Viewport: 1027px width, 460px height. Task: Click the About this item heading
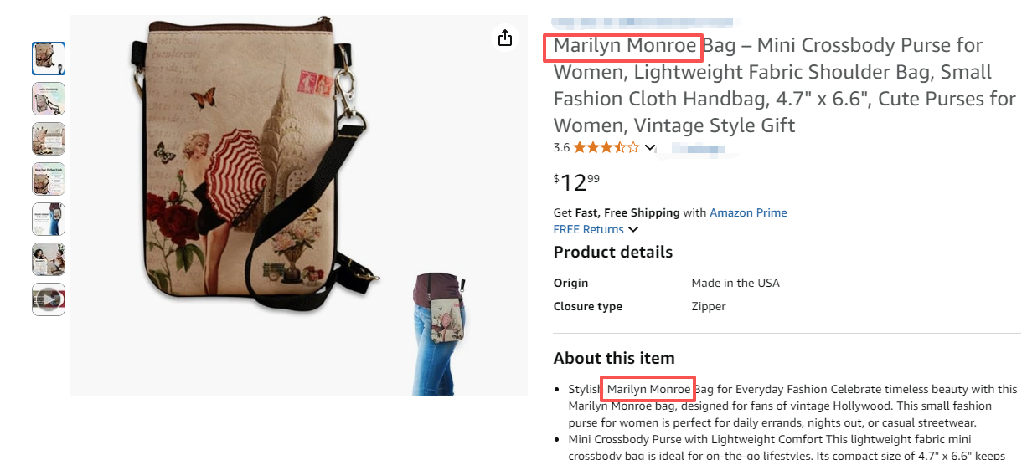614,358
